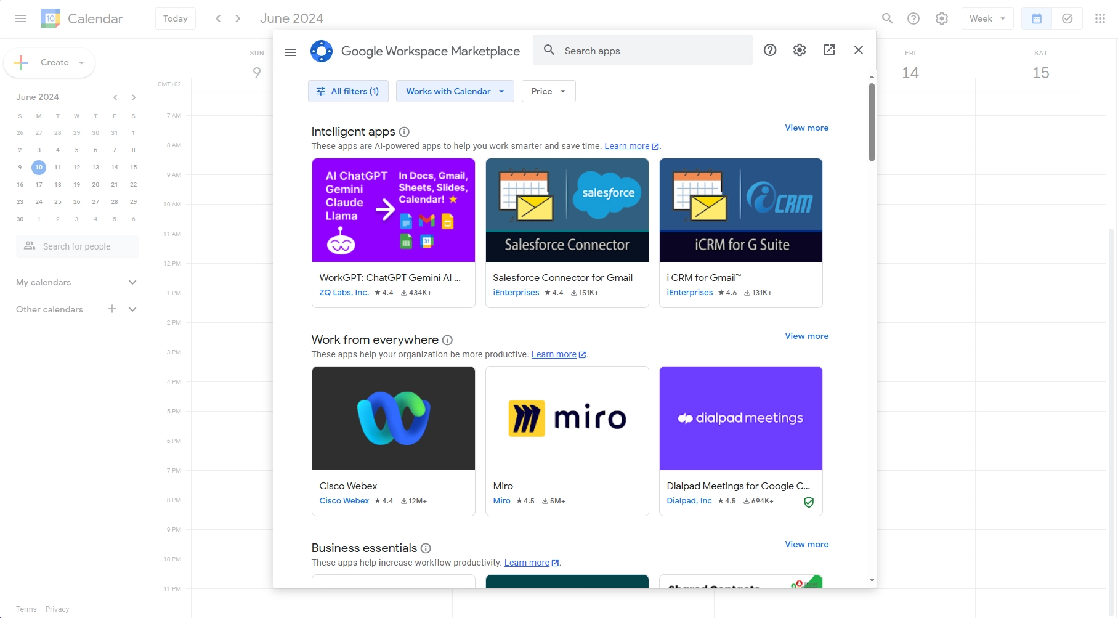Switch to Calendar view icon
The image size is (1118, 618).
coord(1037,18)
